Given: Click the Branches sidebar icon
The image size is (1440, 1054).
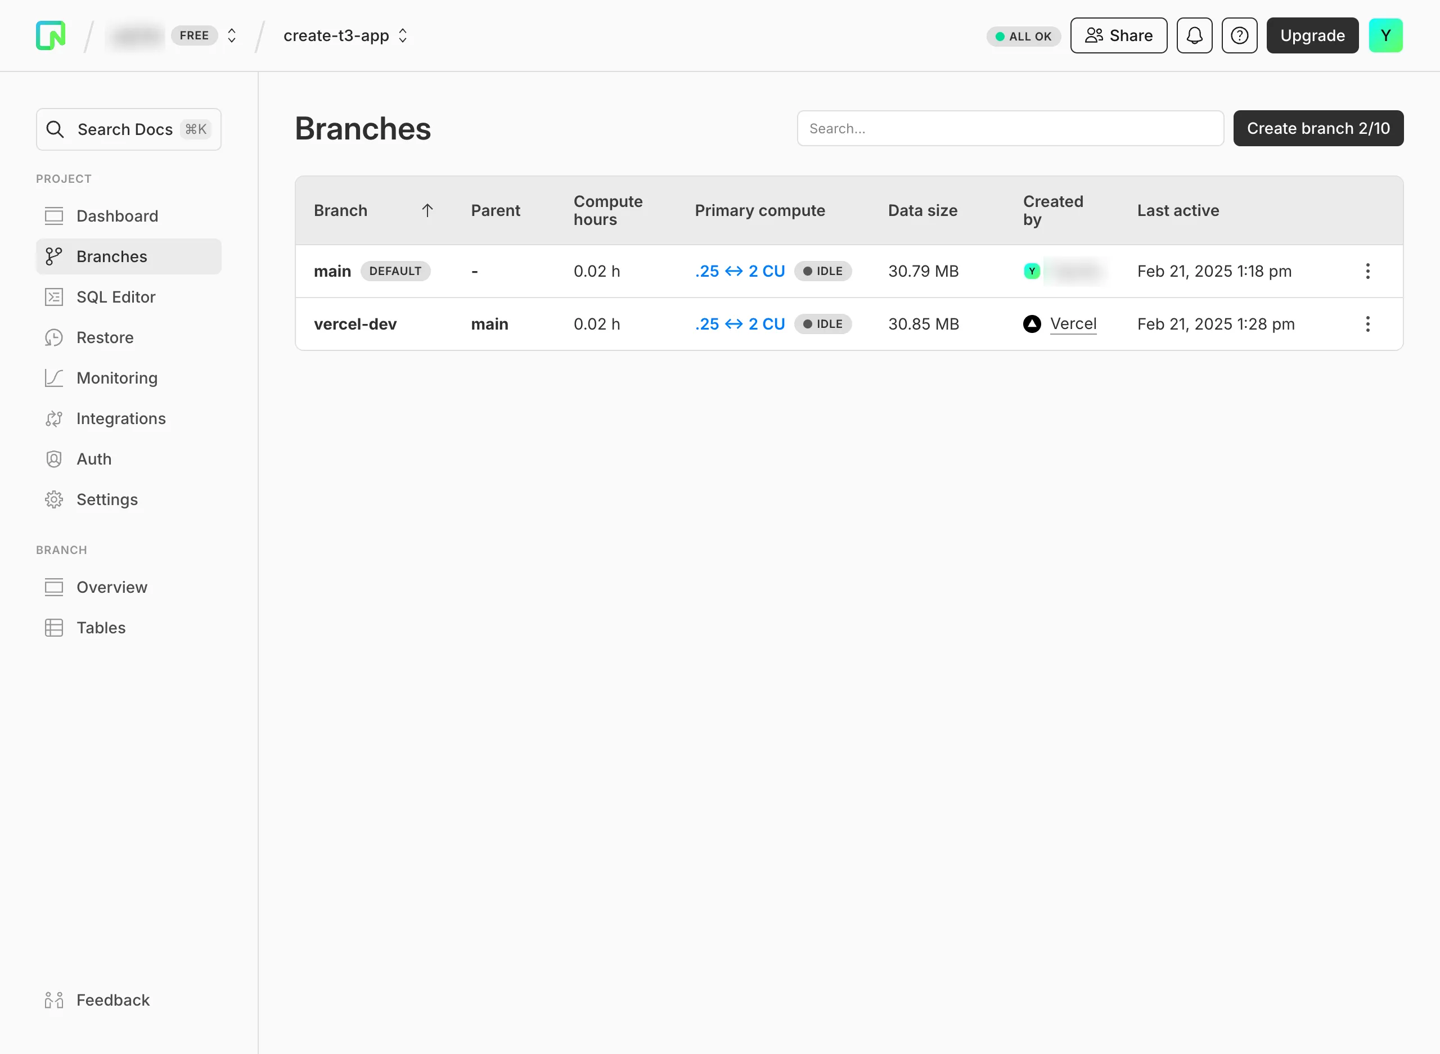Looking at the screenshot, I should (x=54, y=256).
